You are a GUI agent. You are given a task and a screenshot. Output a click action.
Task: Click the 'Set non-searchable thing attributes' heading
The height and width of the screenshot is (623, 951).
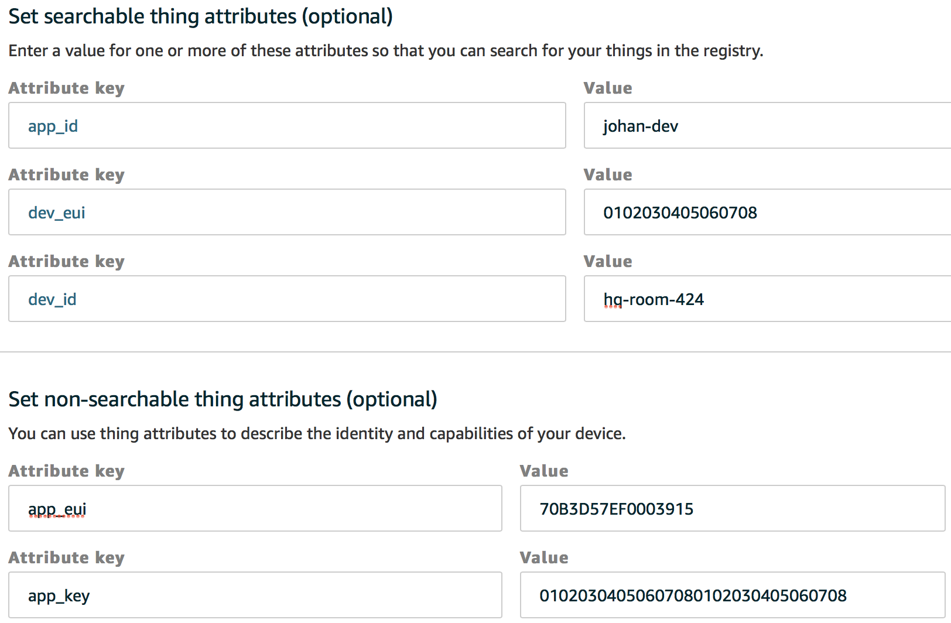point(223,399)
